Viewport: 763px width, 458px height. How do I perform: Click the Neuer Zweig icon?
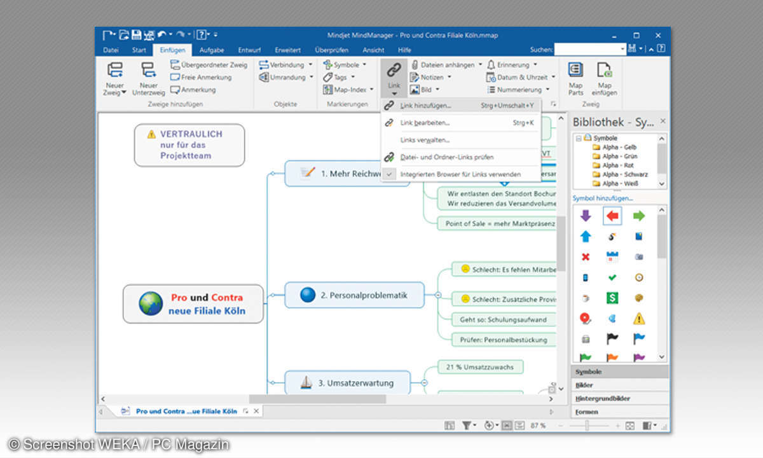115,70
